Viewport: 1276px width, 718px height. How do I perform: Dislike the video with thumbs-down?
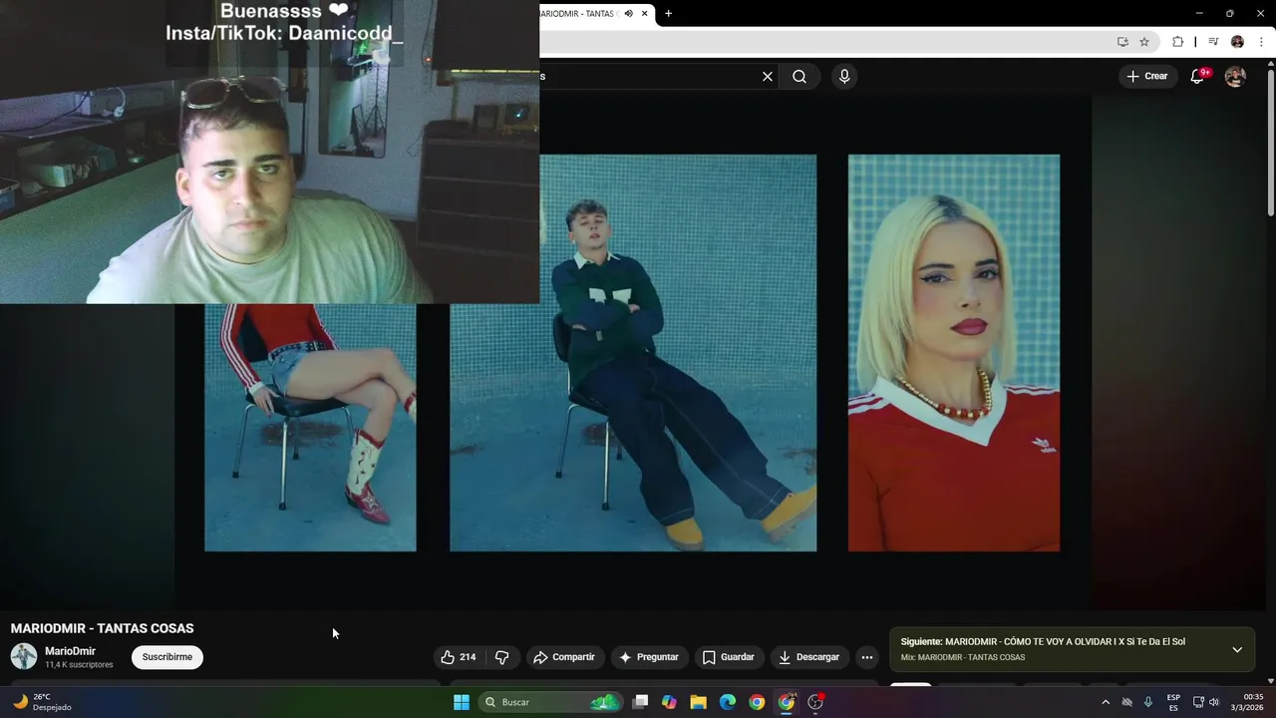point(501,657)
